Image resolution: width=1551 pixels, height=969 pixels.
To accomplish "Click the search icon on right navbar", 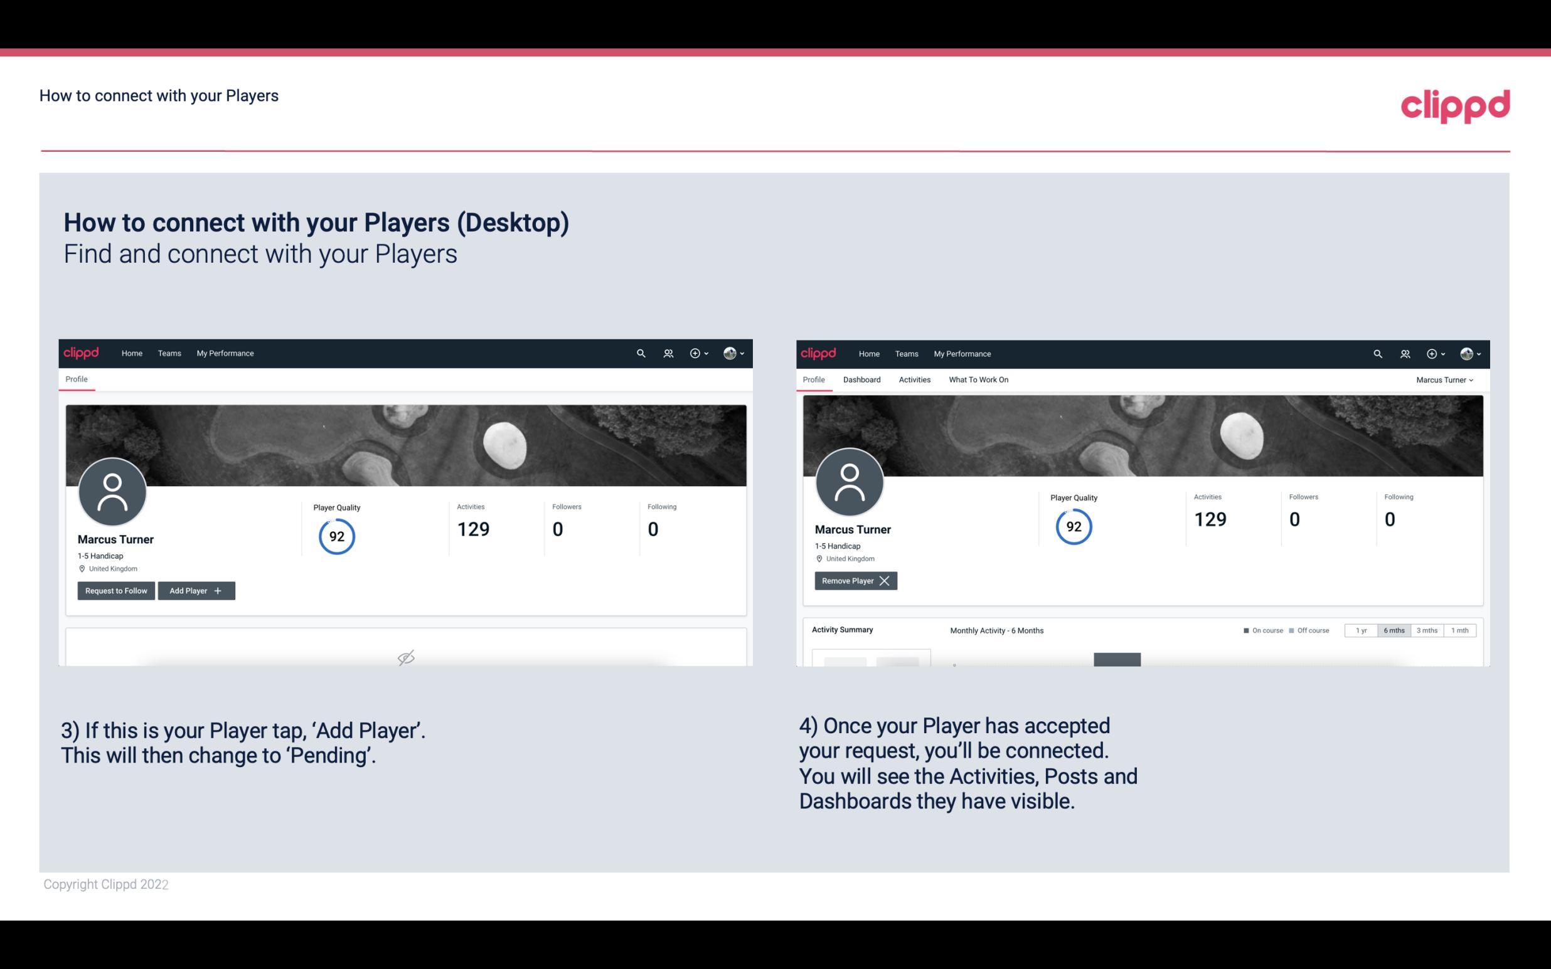I will (1377, 352).
